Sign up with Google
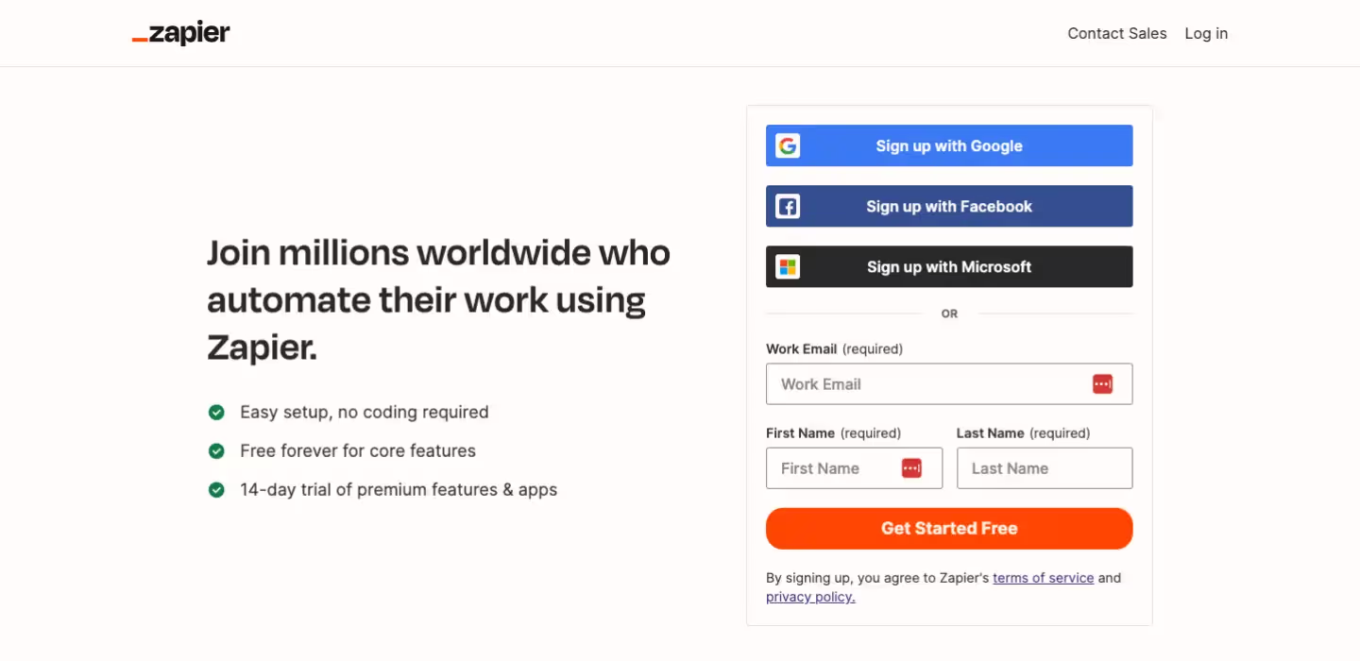 [x=949, y=145]
